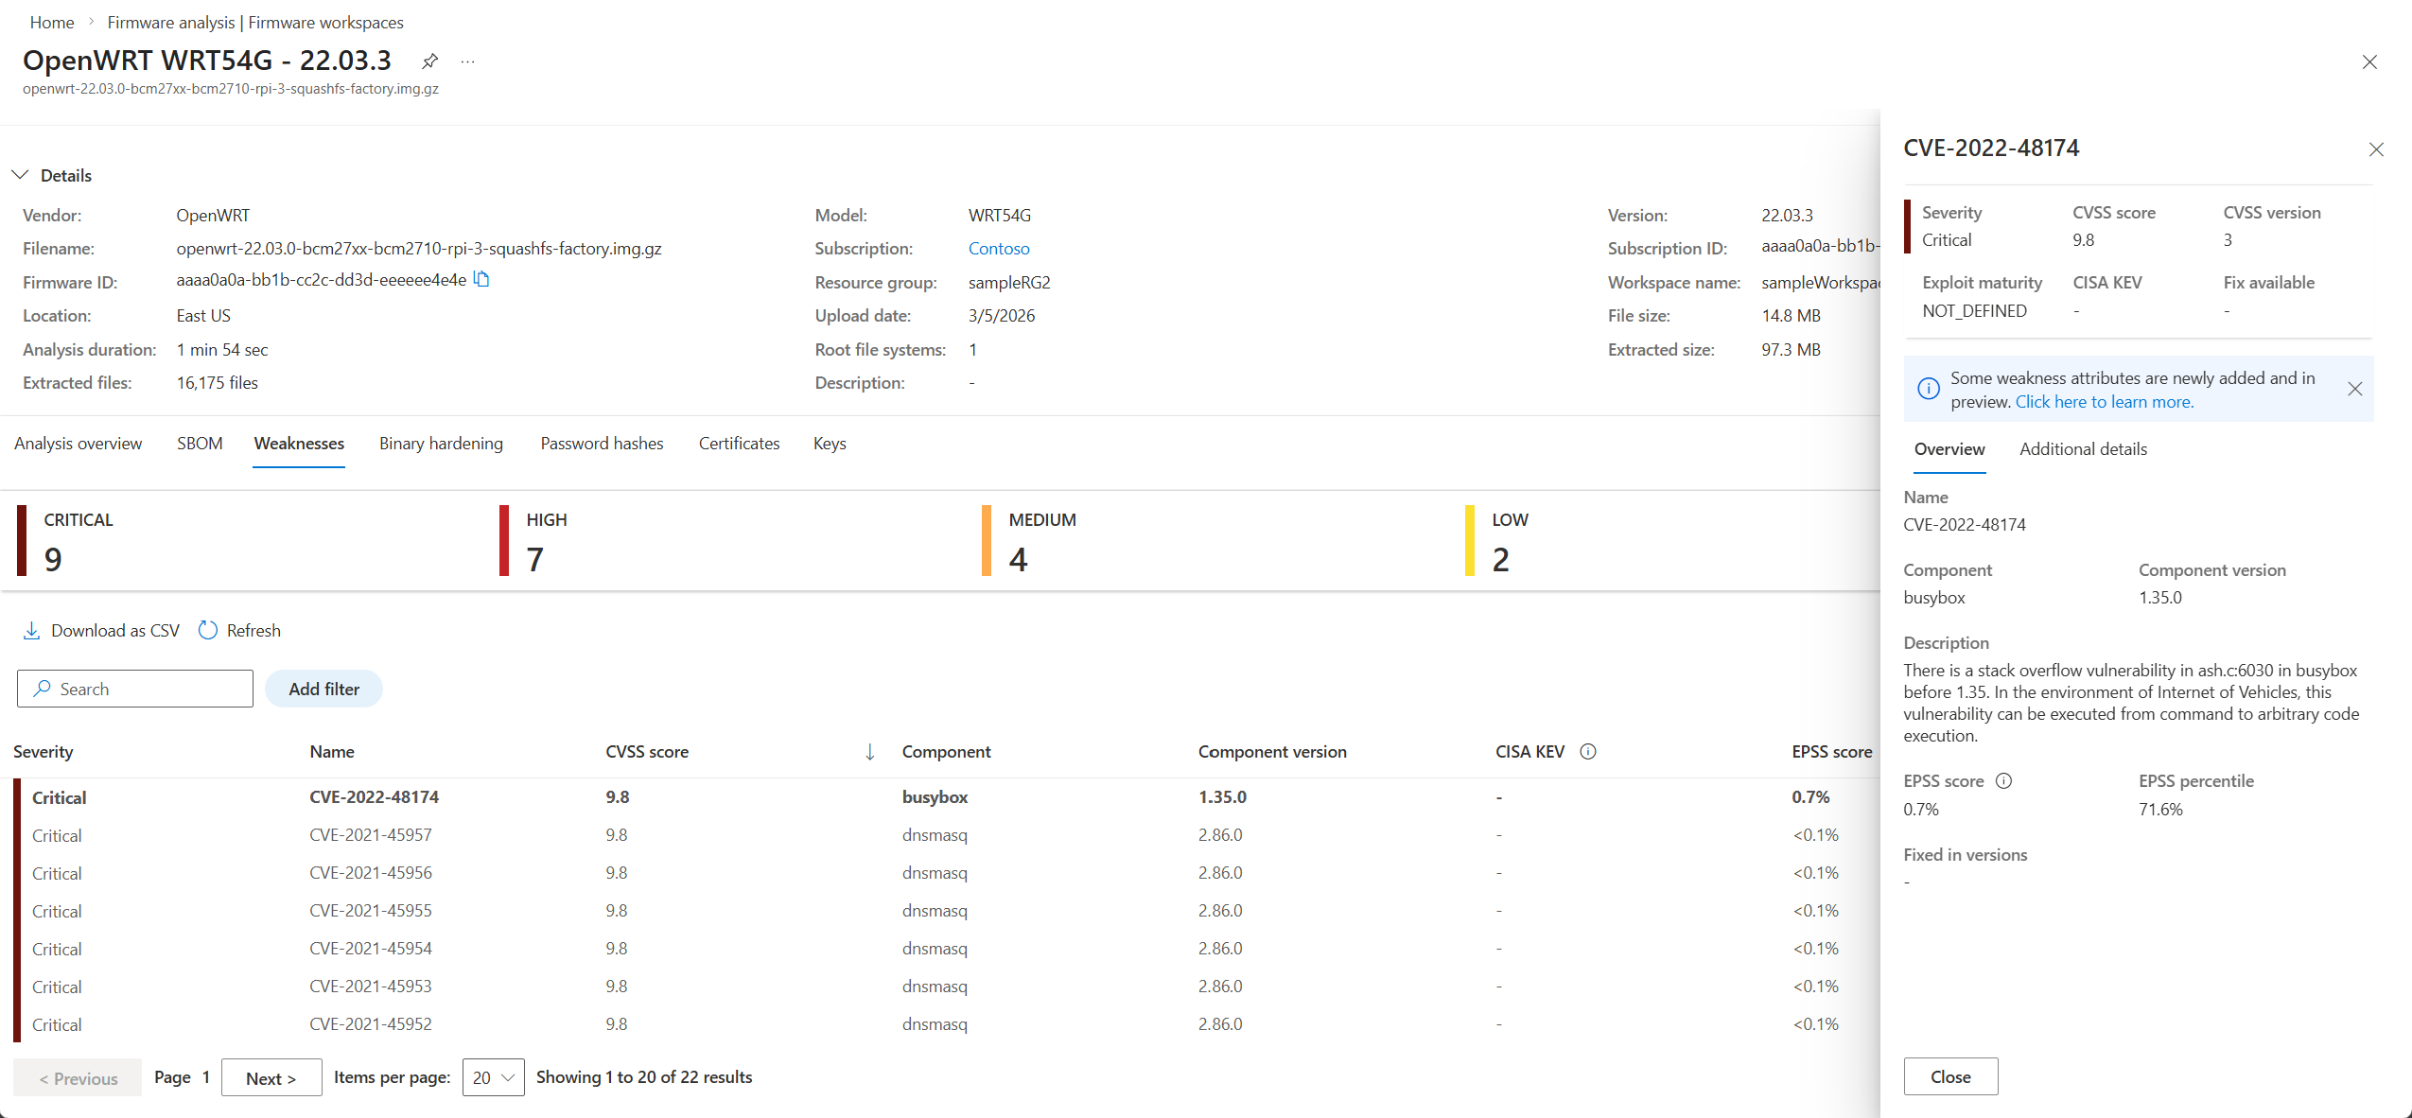Close the CVE-2022-48174 detail panel with X
The image size is (2412, 1118).
tap(2376, 149)
